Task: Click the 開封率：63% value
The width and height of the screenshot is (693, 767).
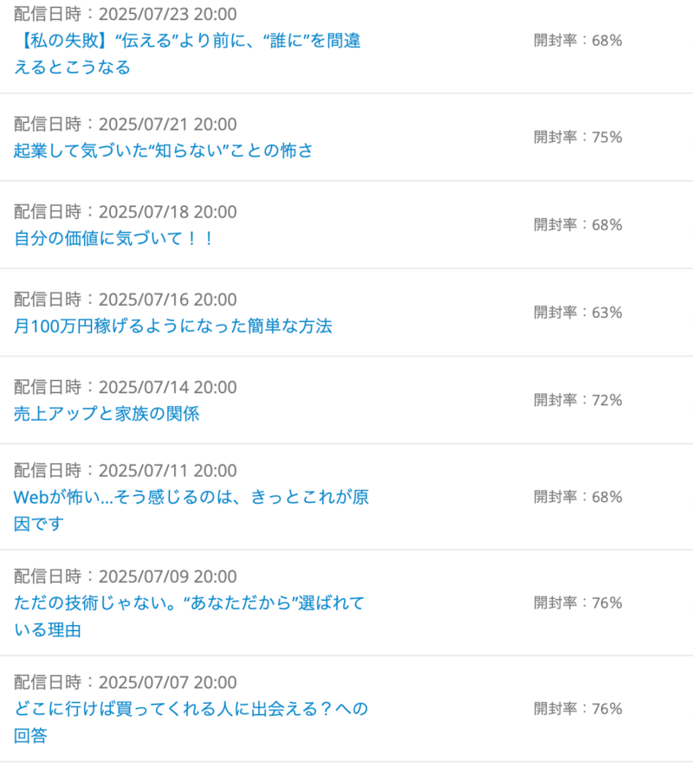Action: click(x=578, y=313)
